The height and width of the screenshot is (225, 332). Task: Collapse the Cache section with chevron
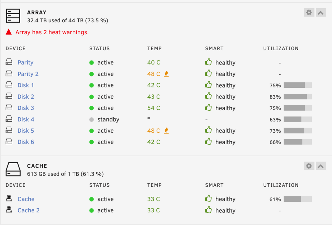tap(321, 166)
